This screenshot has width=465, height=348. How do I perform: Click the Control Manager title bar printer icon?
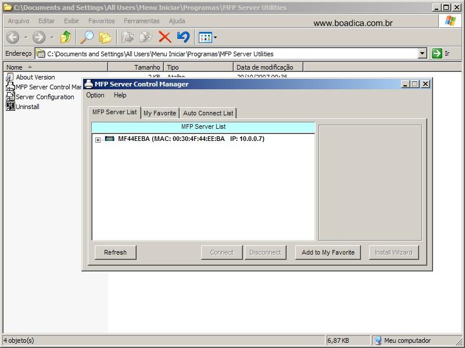[x=88, y=84]
